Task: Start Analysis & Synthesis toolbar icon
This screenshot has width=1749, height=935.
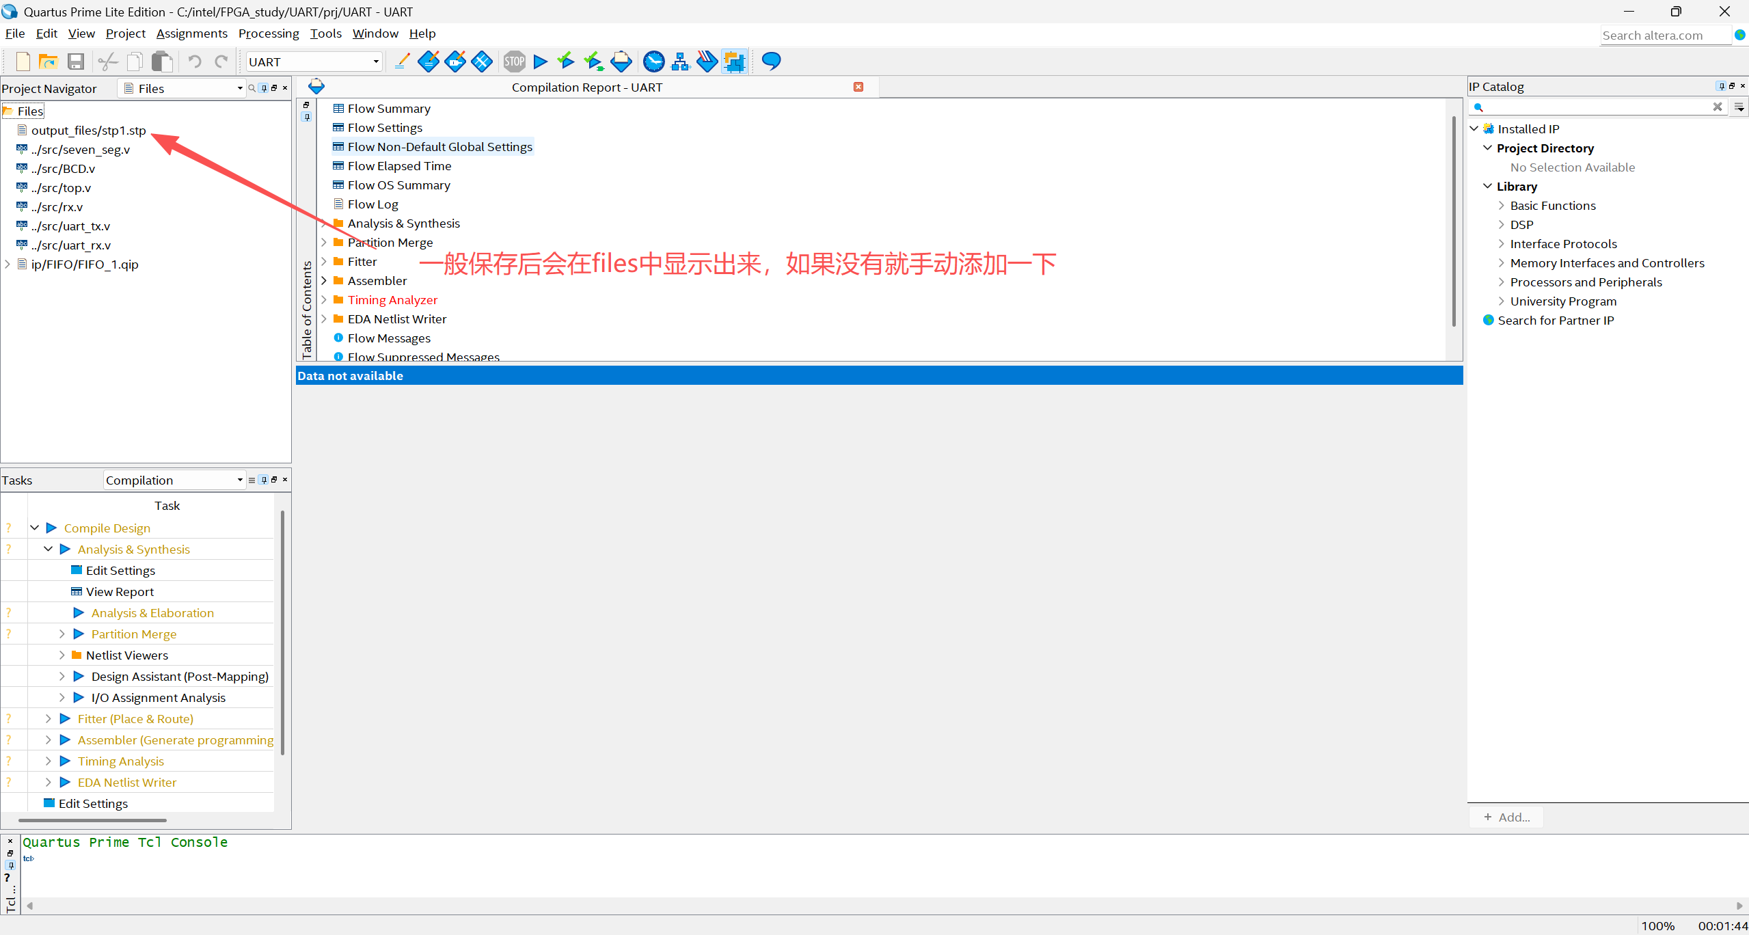Action: [x=593, y=62]
